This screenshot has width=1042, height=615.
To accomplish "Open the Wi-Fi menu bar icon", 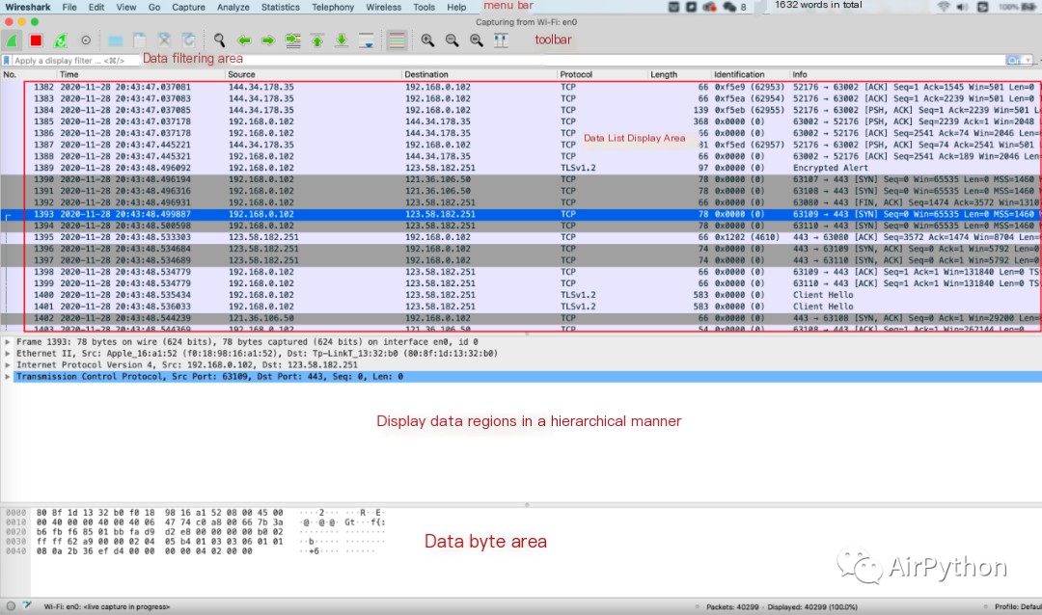I will pos(944,7).
